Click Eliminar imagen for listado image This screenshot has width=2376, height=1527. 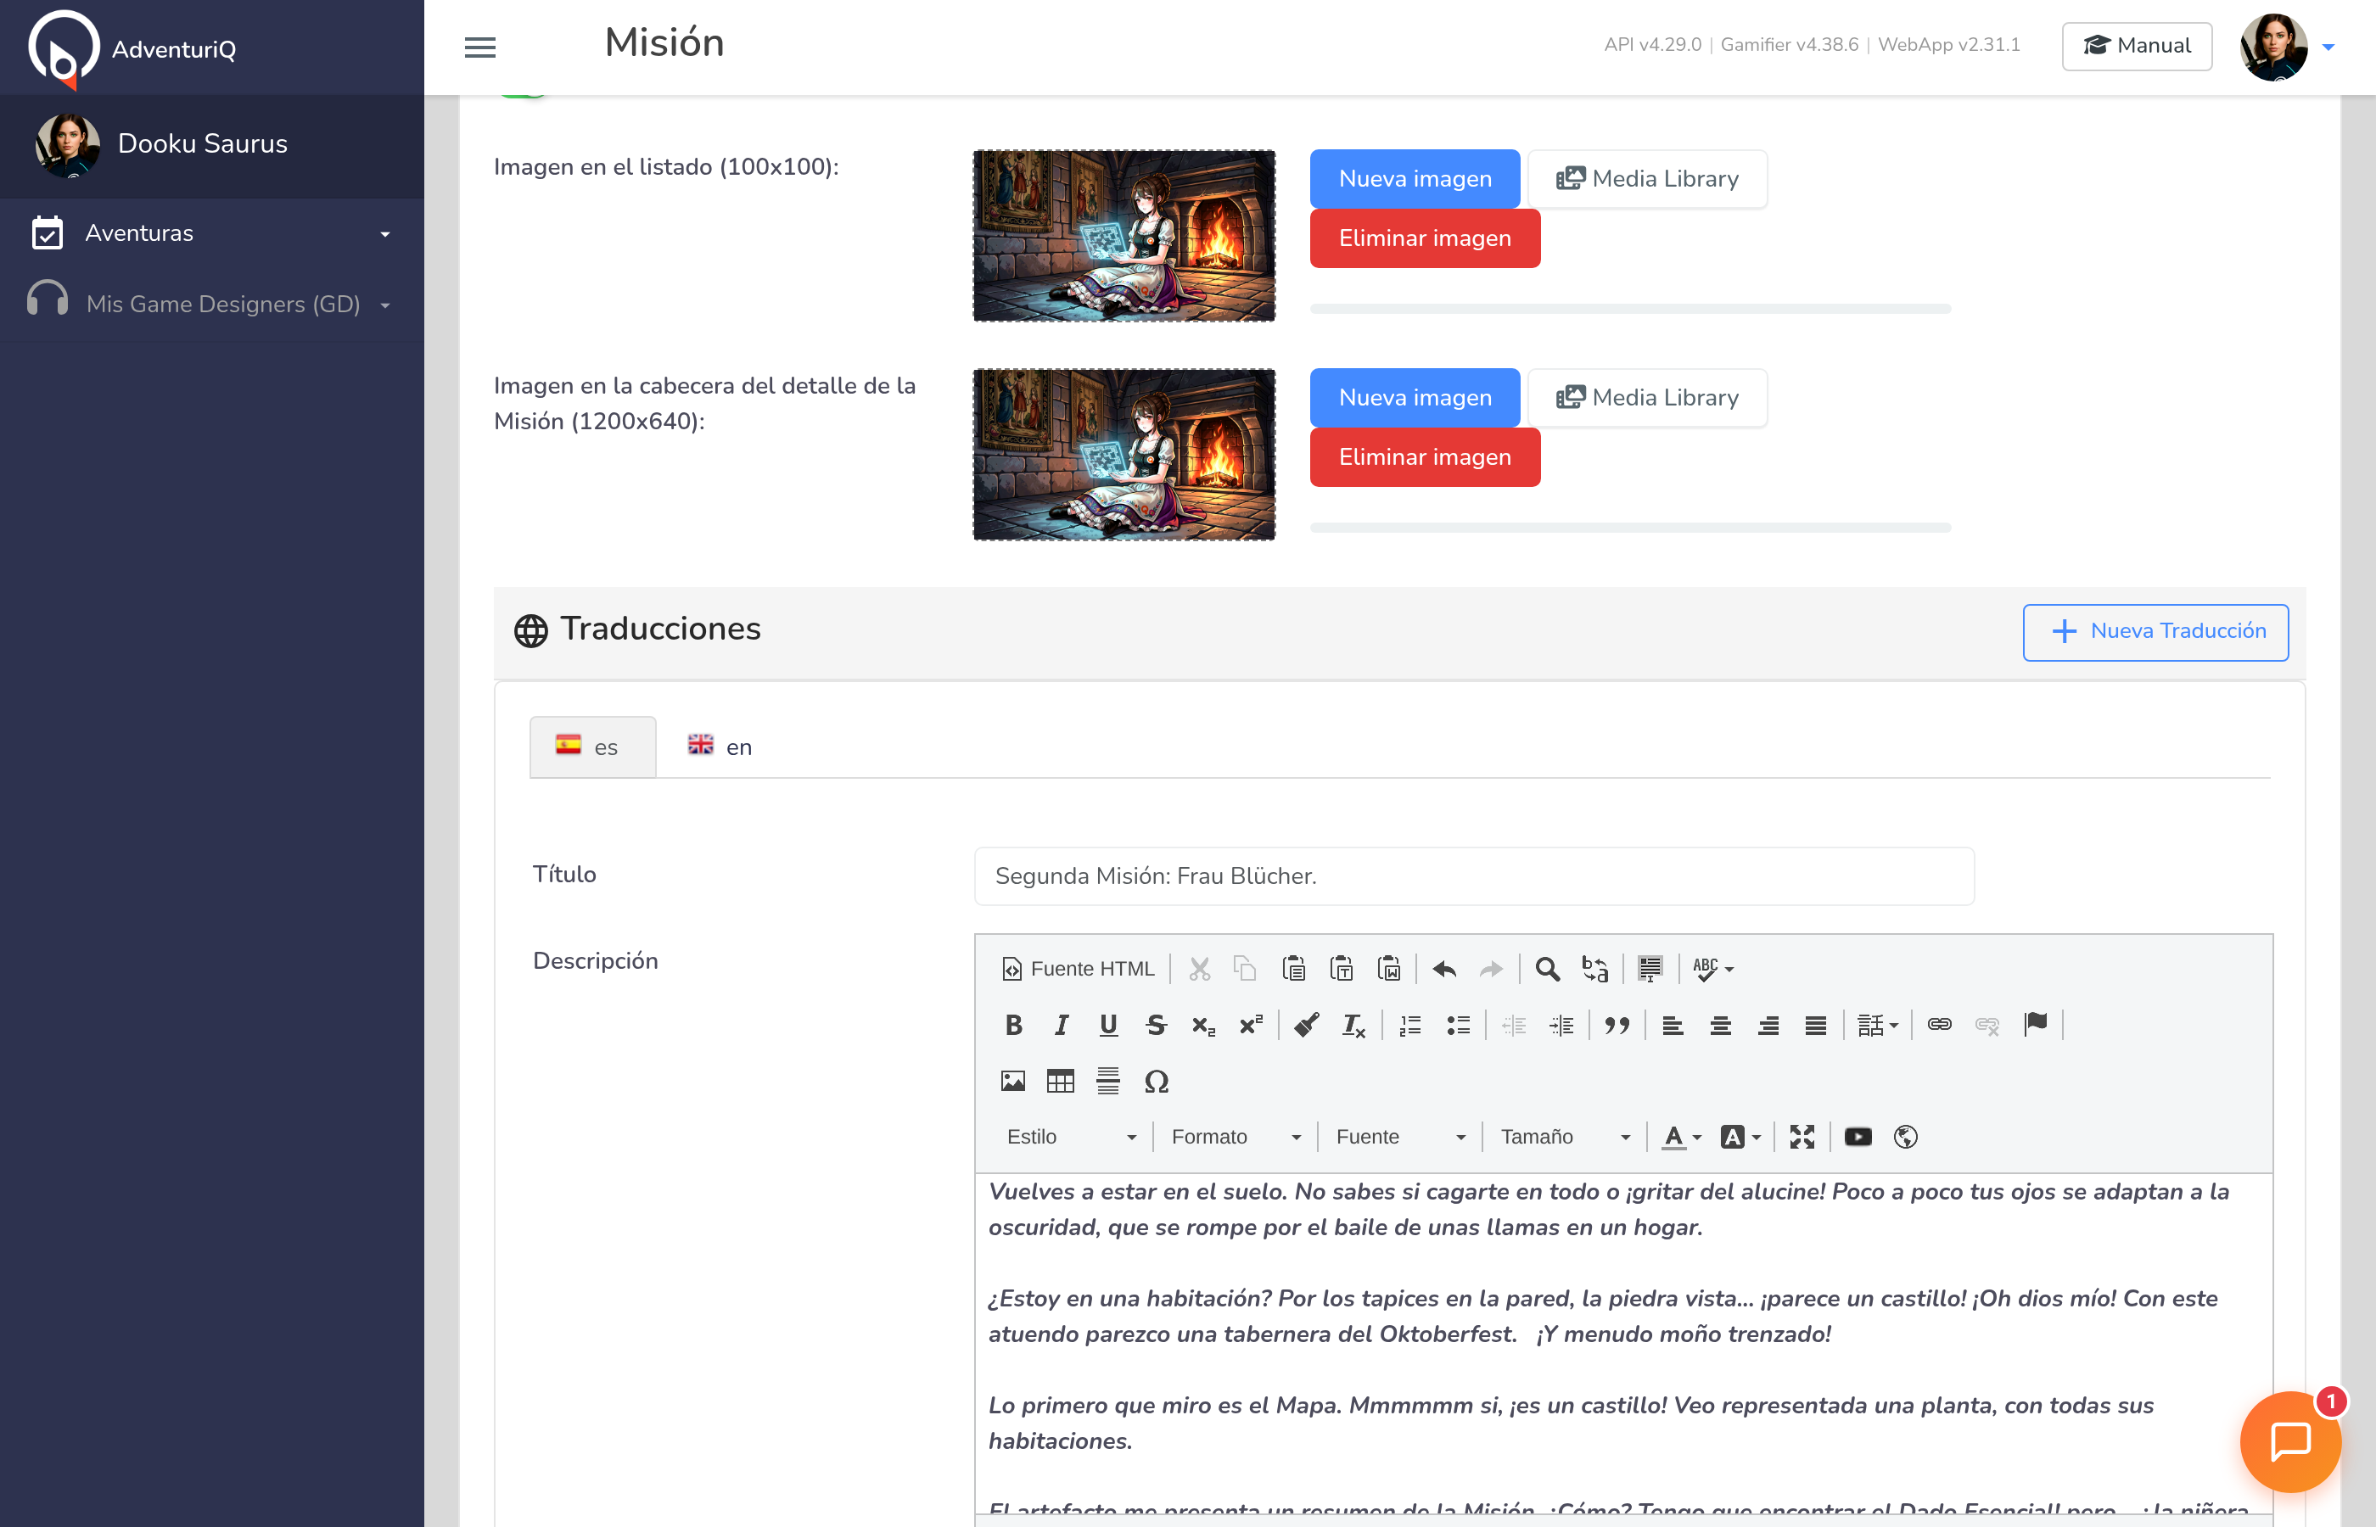click(x=1424, y=238)
